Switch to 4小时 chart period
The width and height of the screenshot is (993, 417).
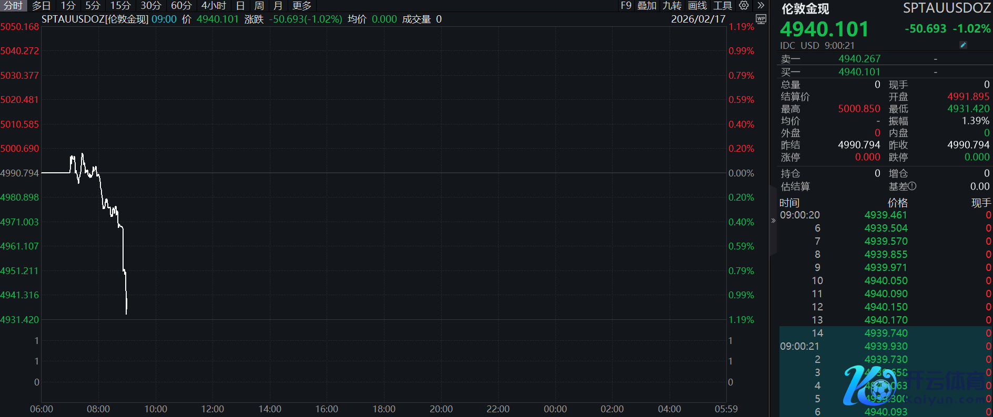(214, 6)
